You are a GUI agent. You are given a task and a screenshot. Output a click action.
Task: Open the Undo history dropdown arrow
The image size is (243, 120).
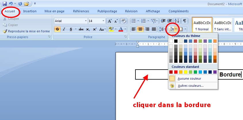coord(15,3)
